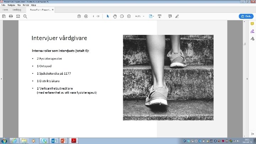Go to next page with down arrow
This screenshot has width=256, height=144.
pos(86,16)
